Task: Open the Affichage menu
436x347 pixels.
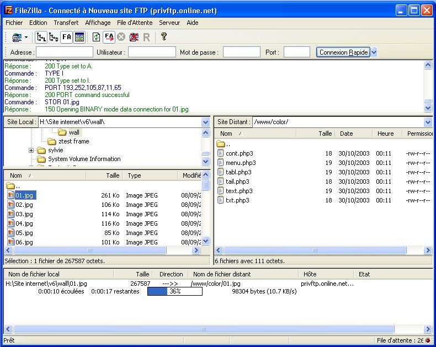Action: tap(98, 23)
